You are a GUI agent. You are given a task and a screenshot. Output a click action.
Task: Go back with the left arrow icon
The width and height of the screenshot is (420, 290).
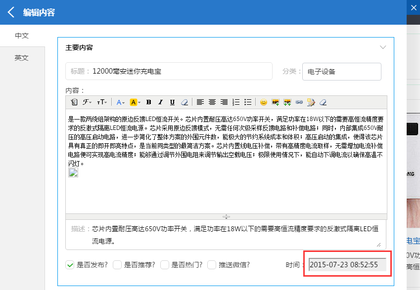(11, 12)
